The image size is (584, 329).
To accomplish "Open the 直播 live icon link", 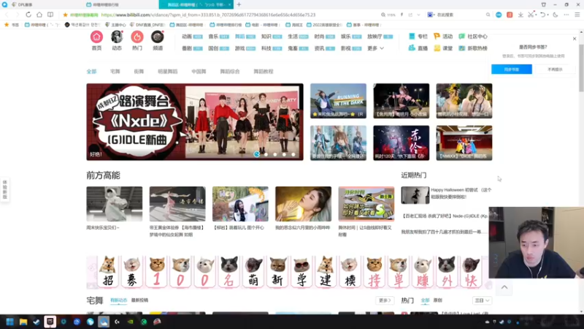I will (418, 48).
